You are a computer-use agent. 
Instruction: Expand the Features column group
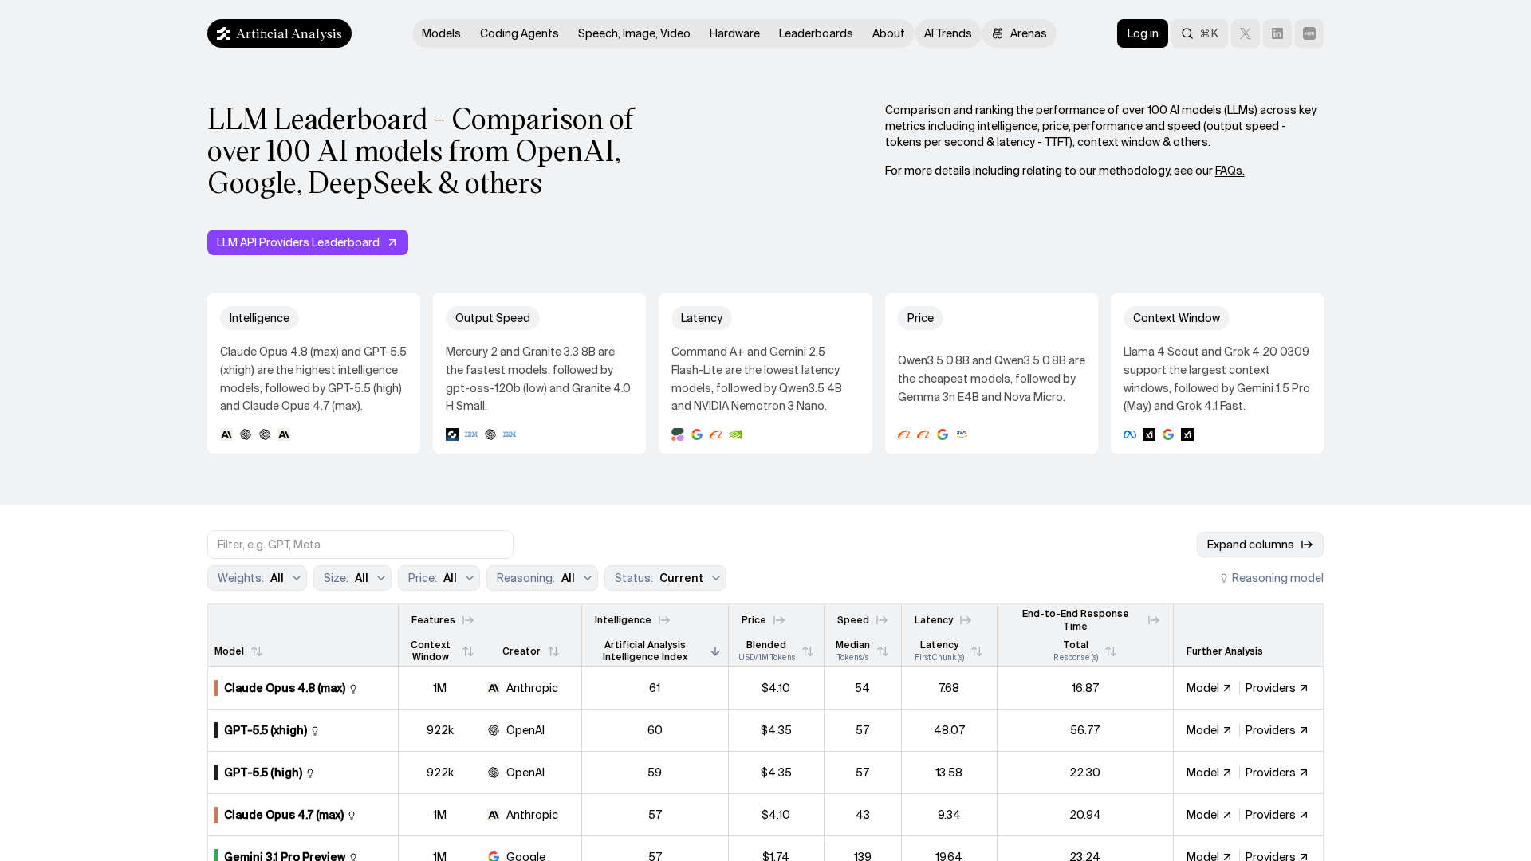pyautogui.click(x=468, y=620)
